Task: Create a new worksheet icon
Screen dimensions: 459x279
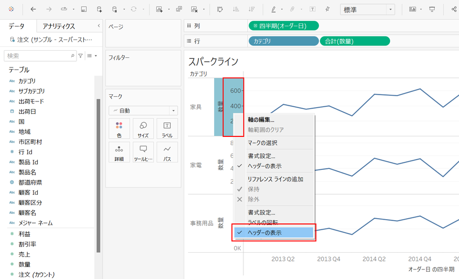Action: coord(159,10)
